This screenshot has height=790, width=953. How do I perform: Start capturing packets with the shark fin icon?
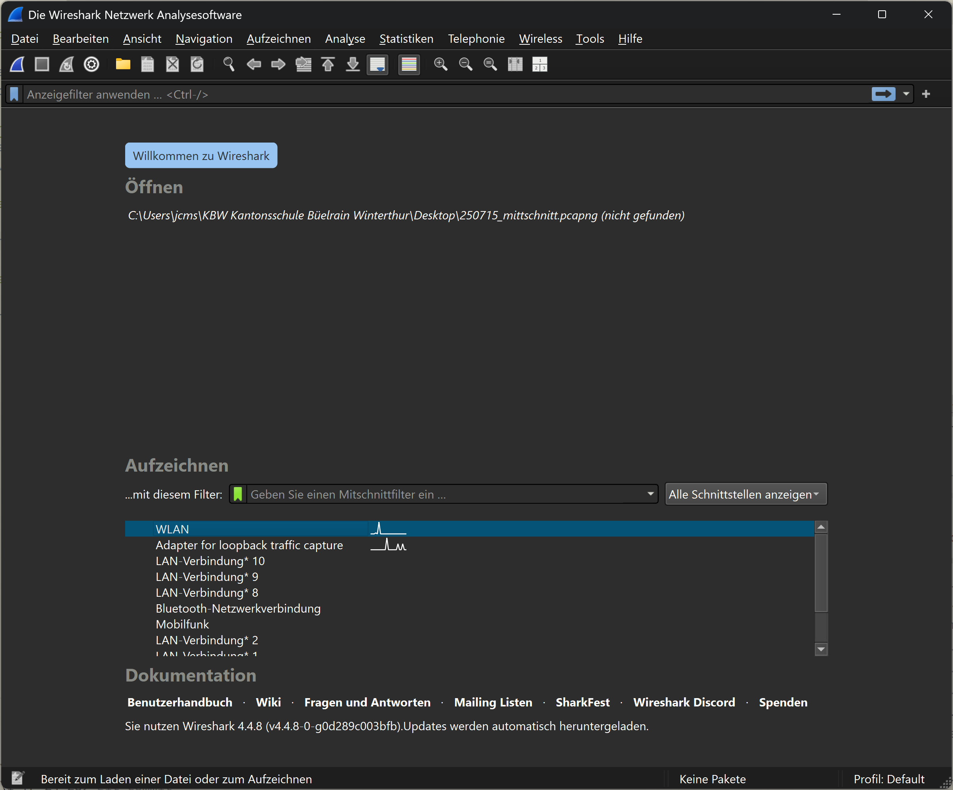pos(17,65)
